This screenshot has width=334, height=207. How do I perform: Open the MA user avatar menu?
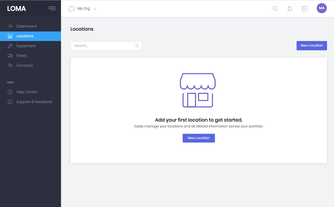tap(322, 8)
